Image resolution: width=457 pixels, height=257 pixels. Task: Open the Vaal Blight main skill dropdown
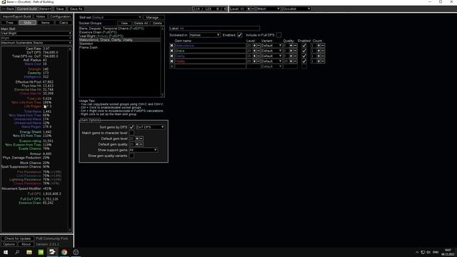[x=36, y=34]
